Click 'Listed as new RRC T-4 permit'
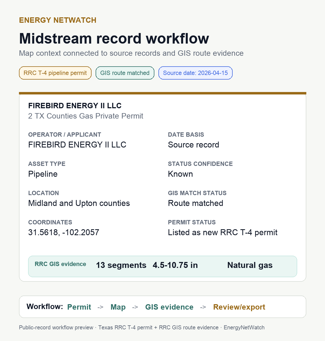The image size is (325, 341). click(223, 232)
